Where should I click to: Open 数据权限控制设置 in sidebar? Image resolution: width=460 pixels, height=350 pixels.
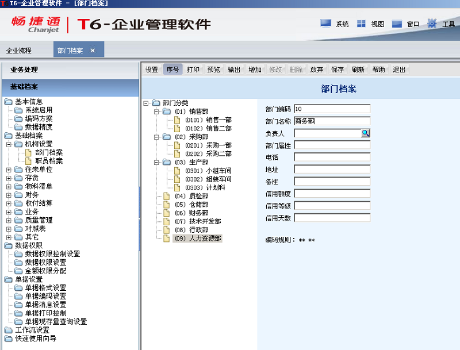[x=52, y=254]
